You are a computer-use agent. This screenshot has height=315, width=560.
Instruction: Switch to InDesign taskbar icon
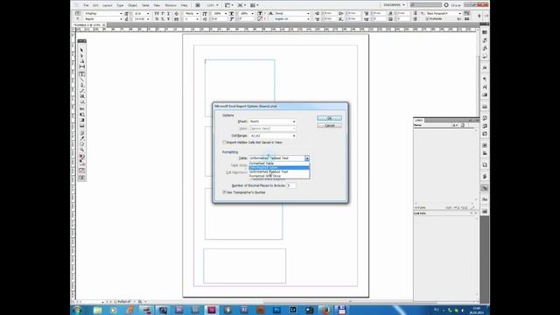pos(212,310)
